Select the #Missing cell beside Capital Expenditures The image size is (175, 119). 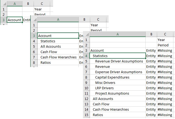pos(166,77)
